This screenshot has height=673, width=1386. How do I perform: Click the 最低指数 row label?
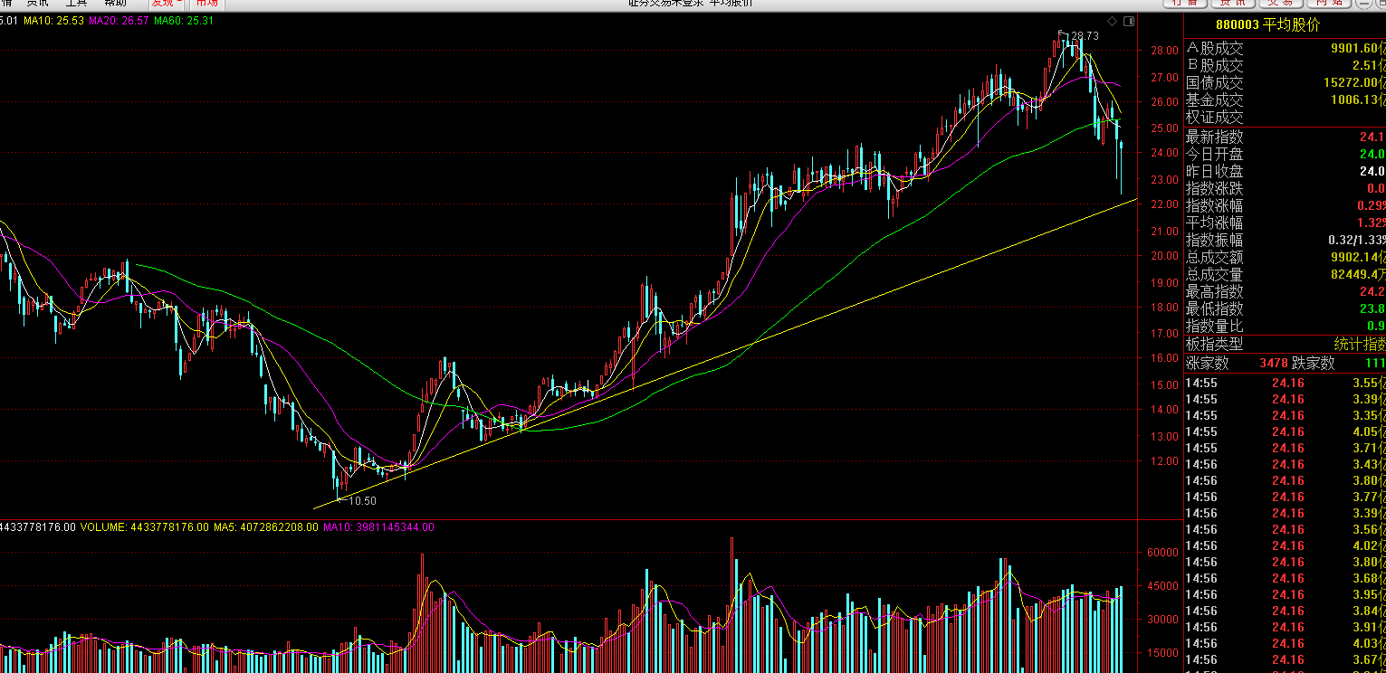(x=1215, y=309)
